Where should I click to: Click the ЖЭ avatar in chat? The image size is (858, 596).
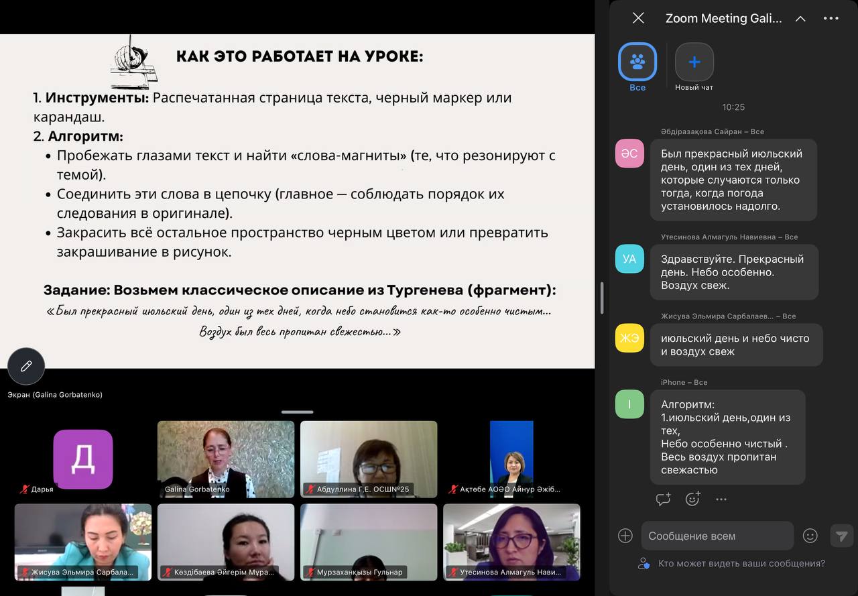629,338
